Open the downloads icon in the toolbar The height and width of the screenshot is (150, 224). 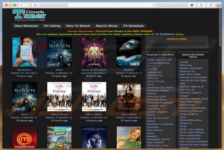[192, 5]
